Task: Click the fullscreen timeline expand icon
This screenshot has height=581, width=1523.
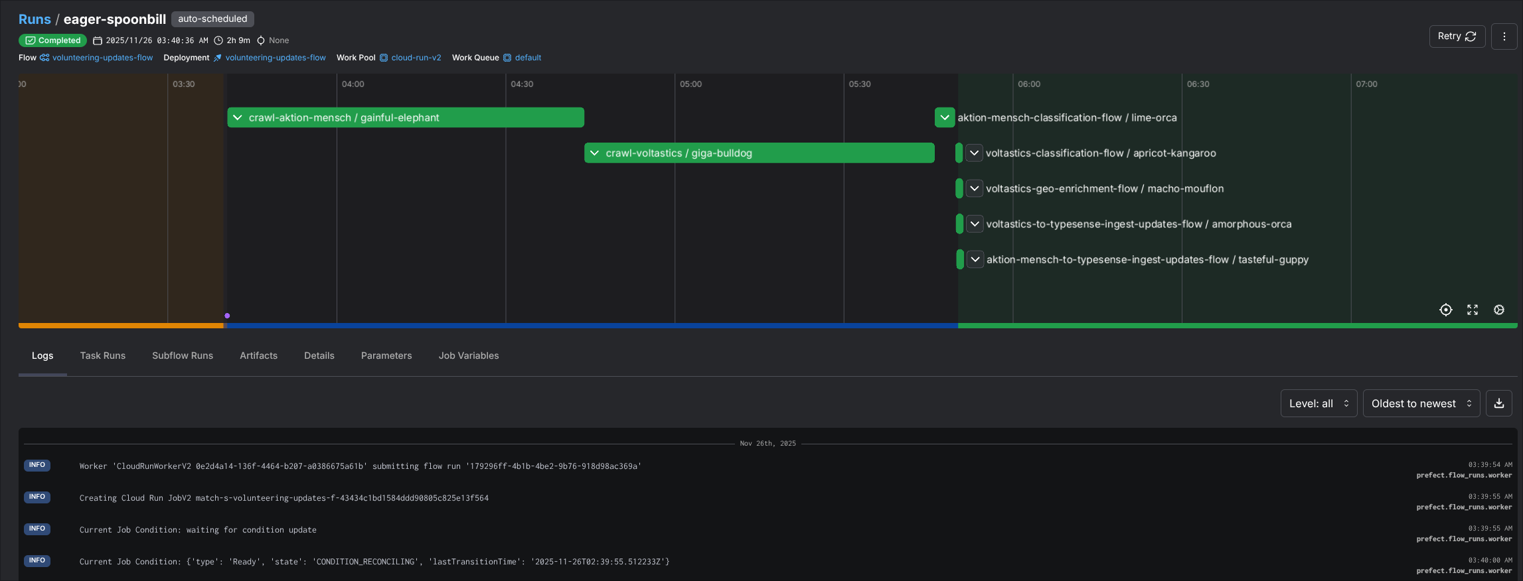Action: (x=1473, y=310)
